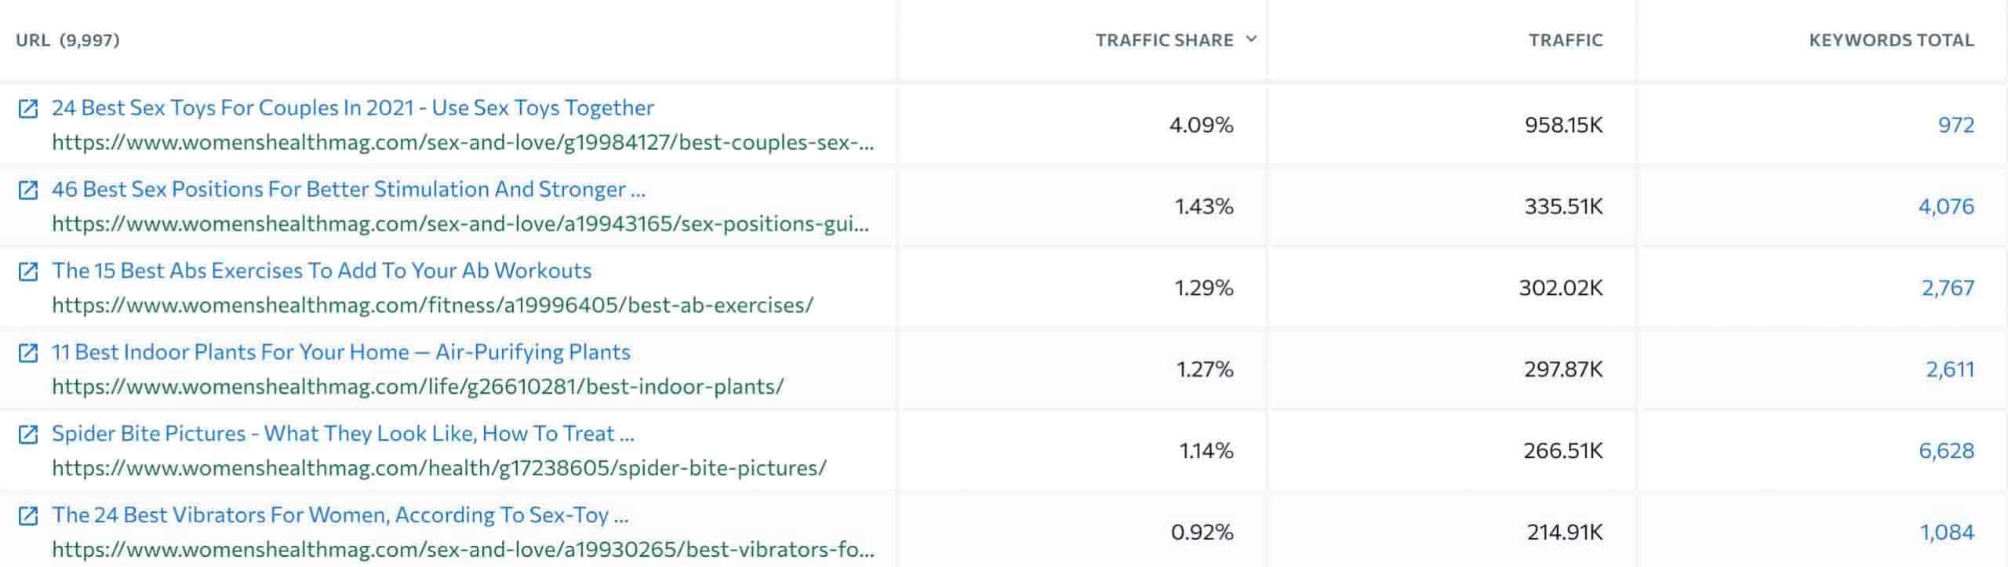Open the 24 Best Sex Toys article link
The image size is (2008, 567).
tap(352, 108)
